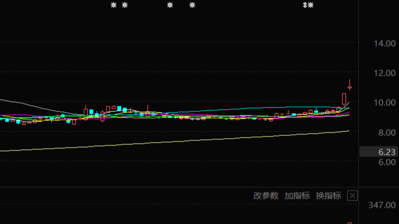
Task: Select the first event star marker above chart
Action: point(113,5)
